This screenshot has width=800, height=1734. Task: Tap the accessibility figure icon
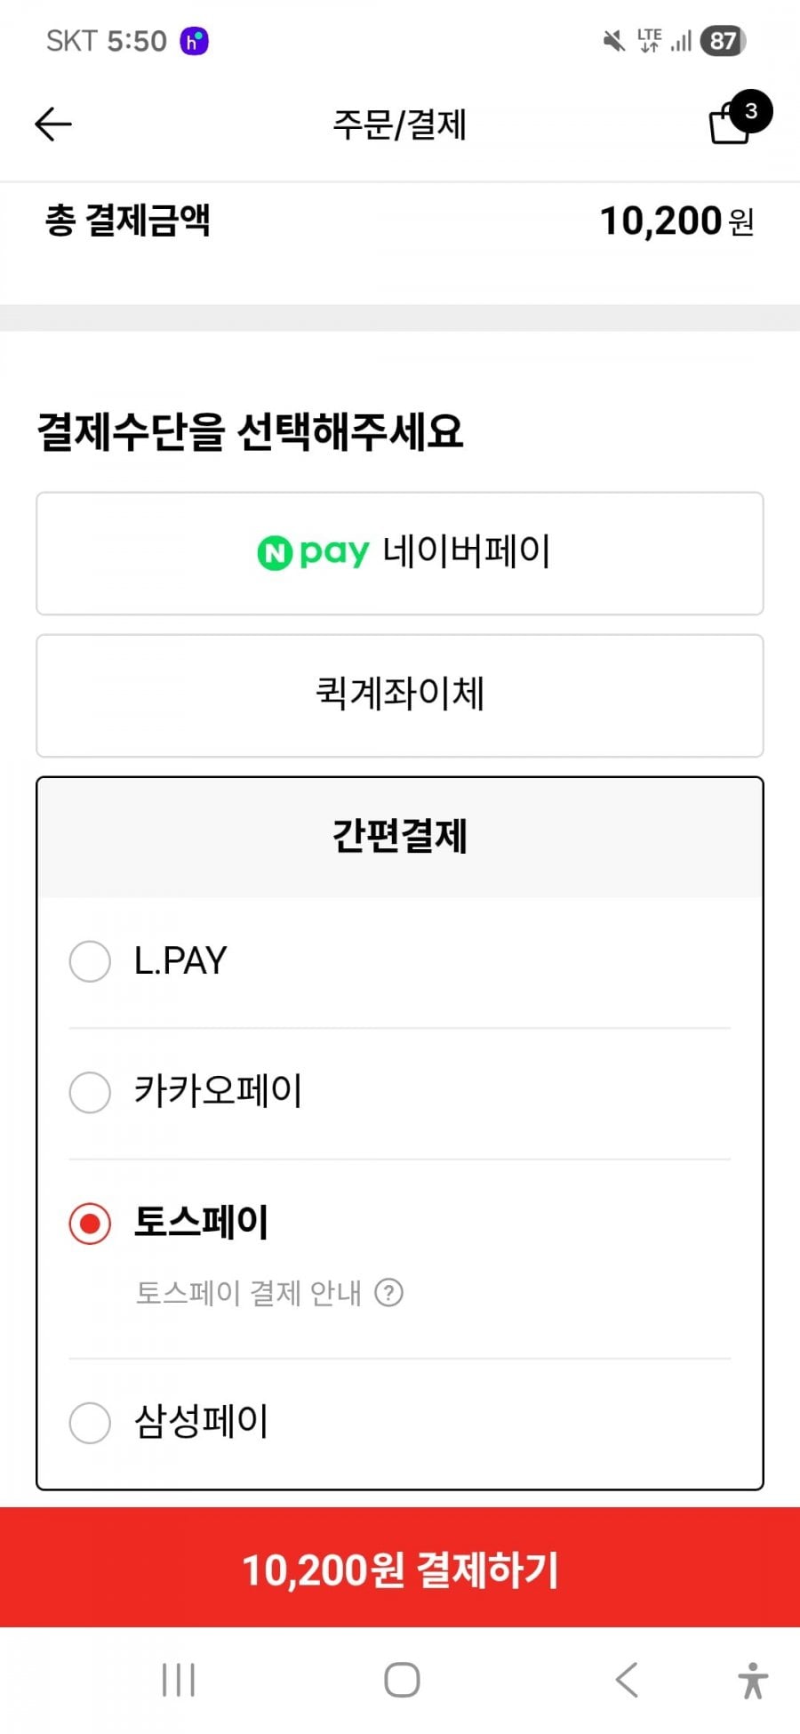753,1681
